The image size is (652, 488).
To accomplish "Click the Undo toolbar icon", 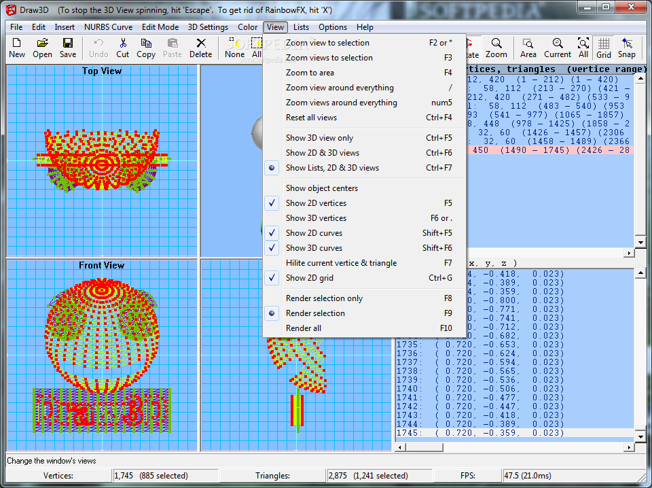I will pyautogui.click(x=98, y=48).
